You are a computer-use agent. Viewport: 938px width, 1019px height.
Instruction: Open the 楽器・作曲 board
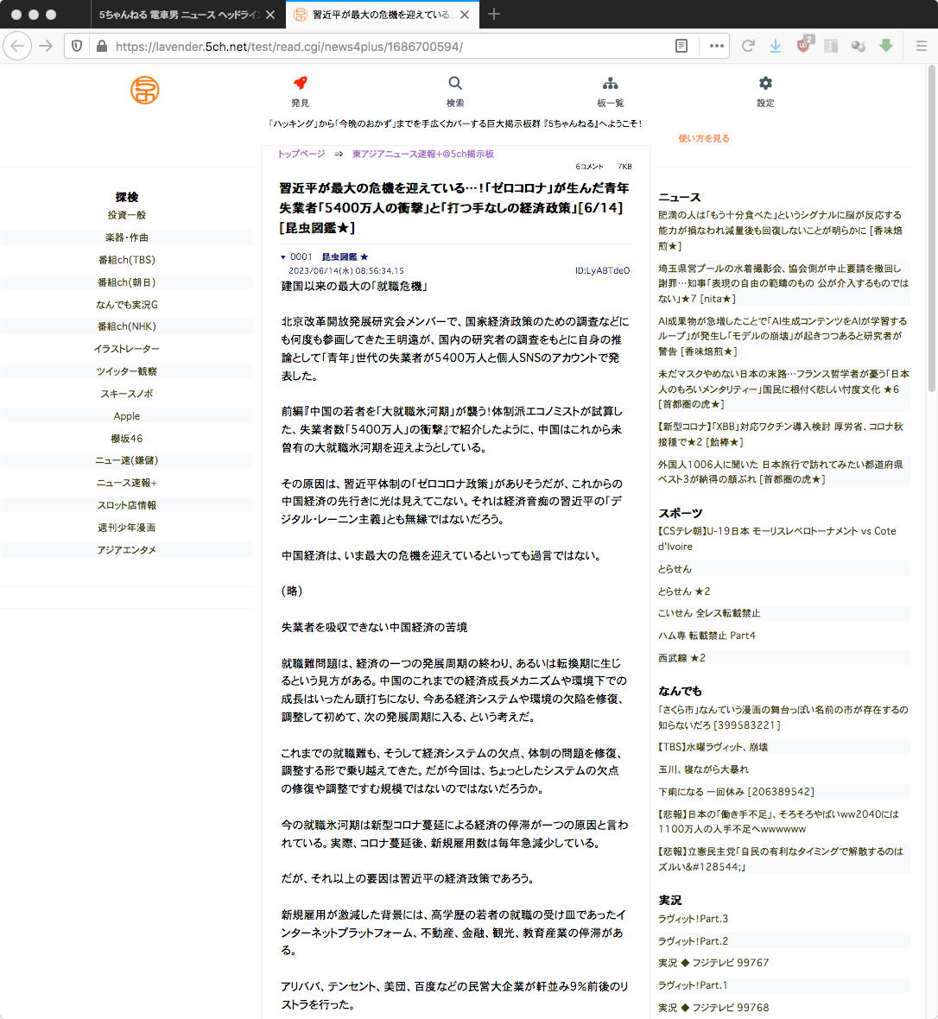coord(127,237)
